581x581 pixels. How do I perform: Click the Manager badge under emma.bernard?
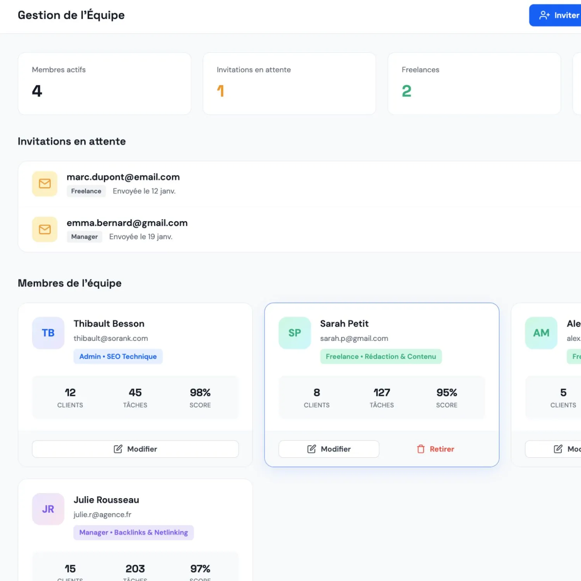click(84, 237)
